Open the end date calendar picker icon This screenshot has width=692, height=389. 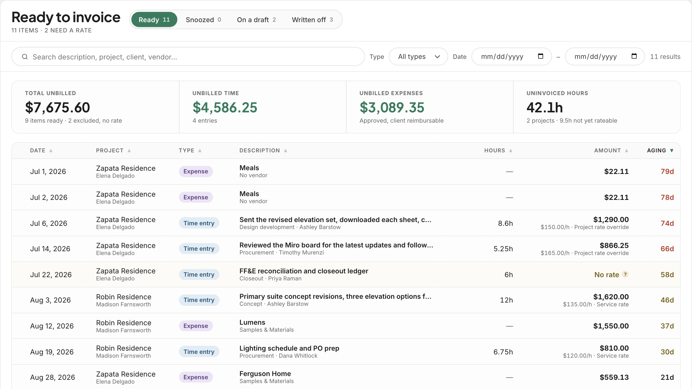[x=634, y=56]
